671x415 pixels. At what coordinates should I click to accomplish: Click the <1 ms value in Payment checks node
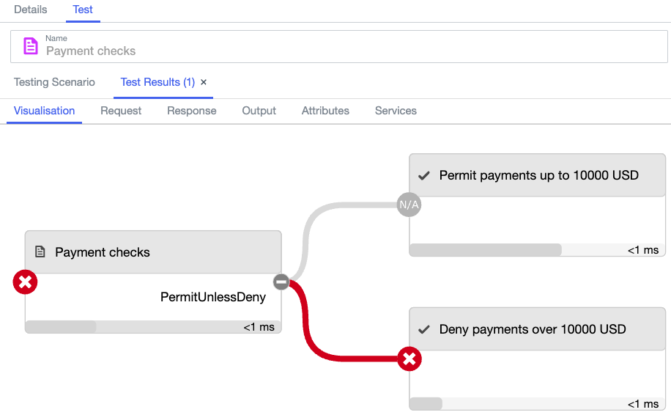tap(259, 327)
